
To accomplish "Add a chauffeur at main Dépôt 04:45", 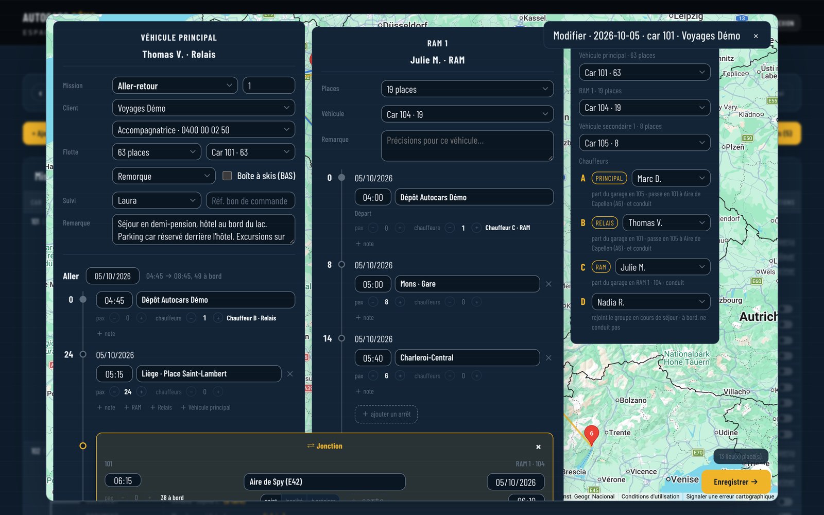I will [218, 318].
